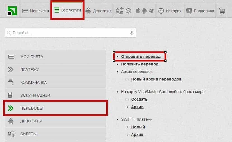
Task: Select the phone icon beside Услуги связи
Action: point(11,95)
